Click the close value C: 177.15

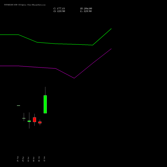coord(59,9)
